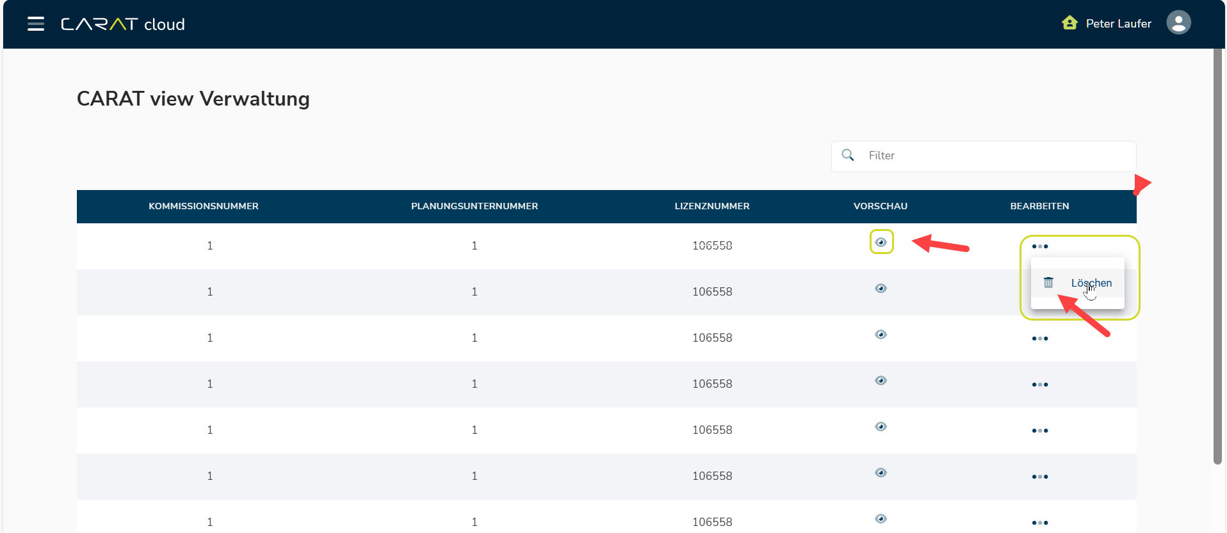Click the eye icon in third row
Image resolution: width=1227 pixels, height=533 pixels.
(881, 335)
